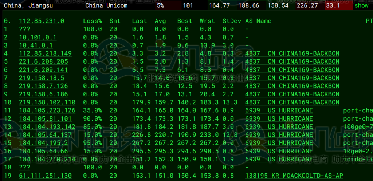This screenshot has height=181, width=373.
Task: Open hop 9 IP 219.158.6.186
Action: click(44, 94)
